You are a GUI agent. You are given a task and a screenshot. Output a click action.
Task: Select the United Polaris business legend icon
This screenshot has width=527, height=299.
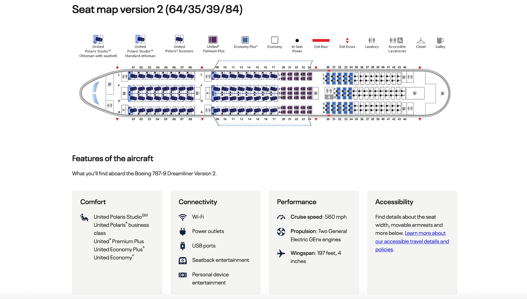[x=179, y=40]
